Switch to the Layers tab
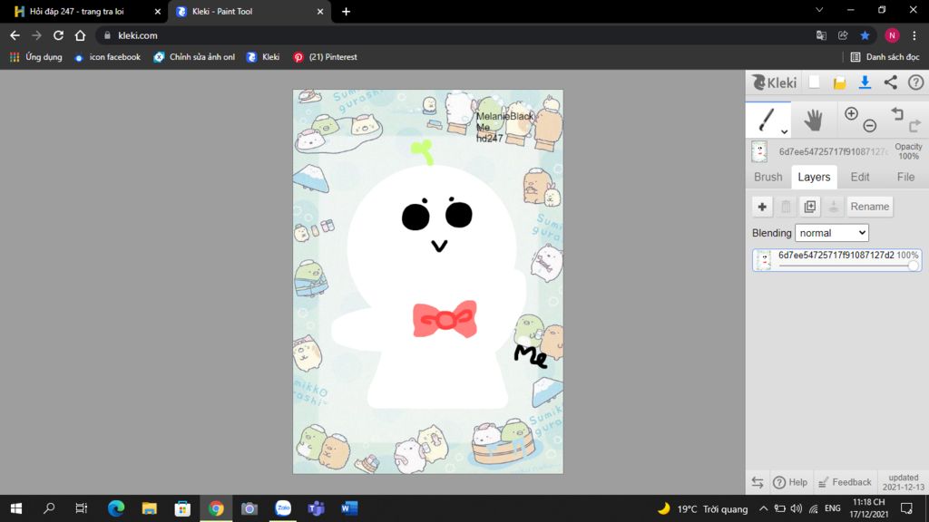 [814, 177]
